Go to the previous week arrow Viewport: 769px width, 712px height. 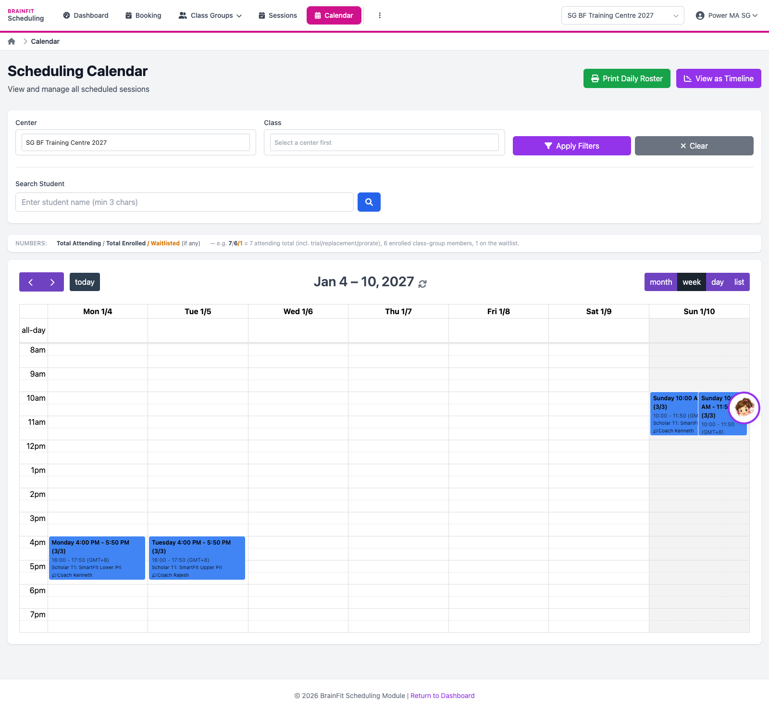30,282
